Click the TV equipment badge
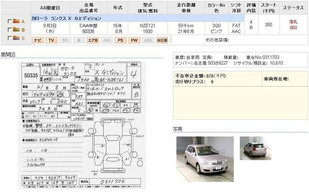The height and width of the screenshot is (193, 309). pyautogui.click(x=51, y=40)
